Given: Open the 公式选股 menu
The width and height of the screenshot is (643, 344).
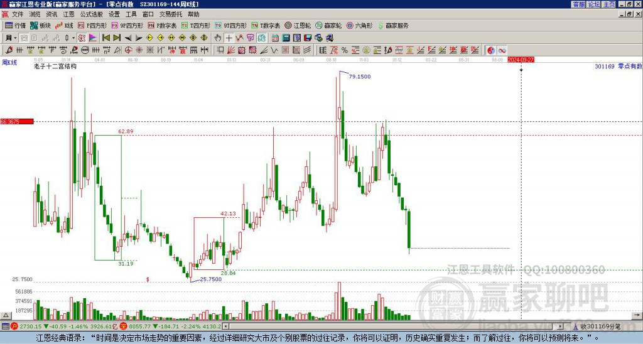Looking at the screenshot, I should point(91,14).
